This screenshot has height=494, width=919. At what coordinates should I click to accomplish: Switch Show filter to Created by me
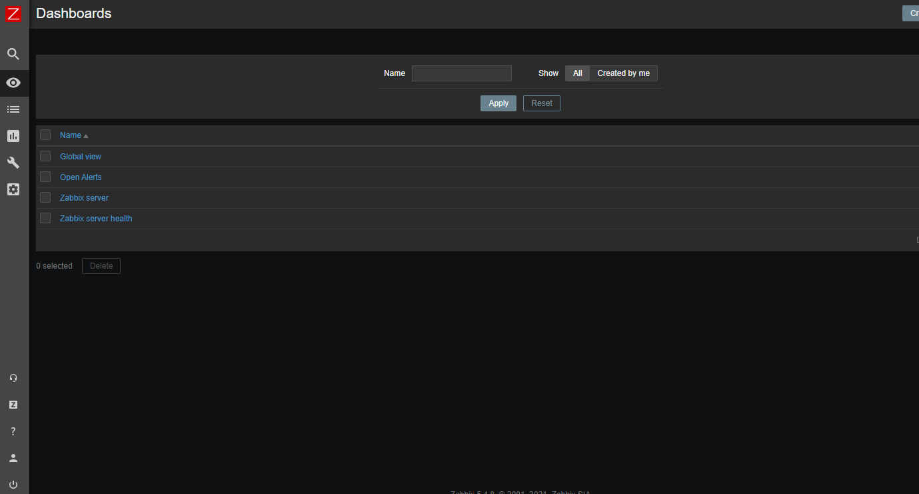pos(623,73)
